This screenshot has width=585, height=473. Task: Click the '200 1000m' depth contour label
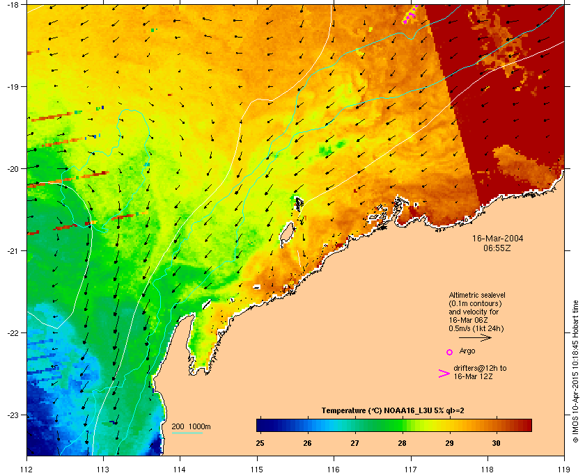191,426
